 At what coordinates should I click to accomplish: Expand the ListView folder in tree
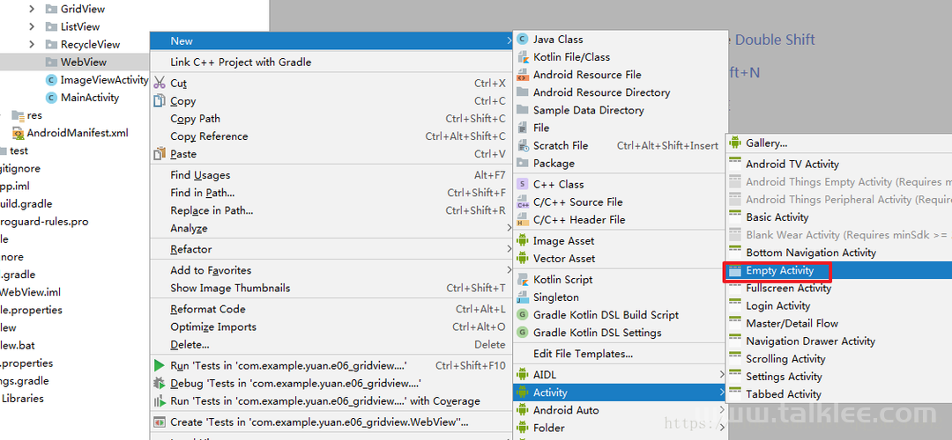coord(33,26)
